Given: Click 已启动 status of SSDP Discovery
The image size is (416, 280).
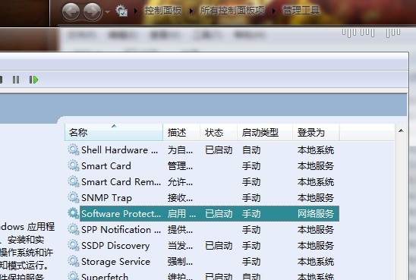Looking at the screenshot, I should 219,246.
